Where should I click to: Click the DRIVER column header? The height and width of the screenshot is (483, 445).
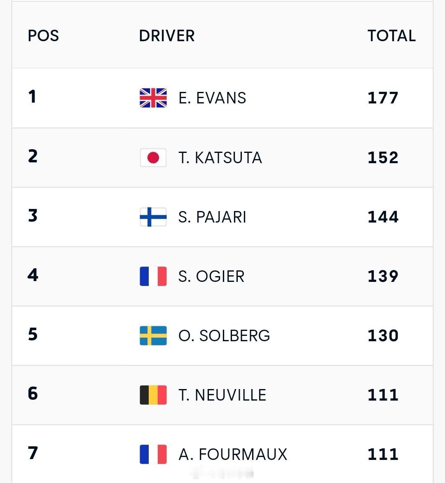point(167,36)
